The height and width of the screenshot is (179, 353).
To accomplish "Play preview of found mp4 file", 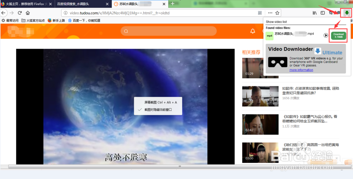I will pyautogui.click(x=326, y=36).
